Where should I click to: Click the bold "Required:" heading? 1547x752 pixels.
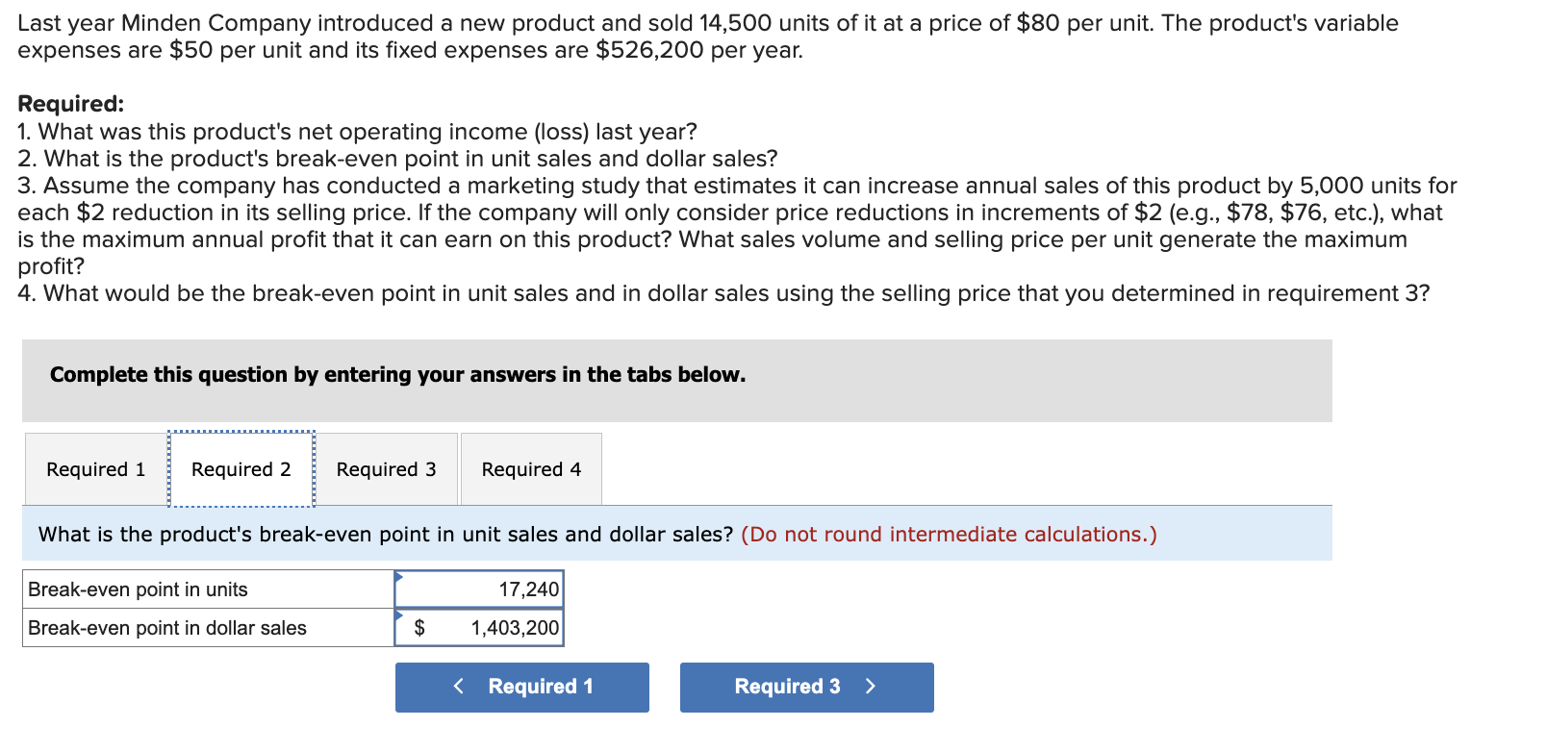[x=71, y=104]
